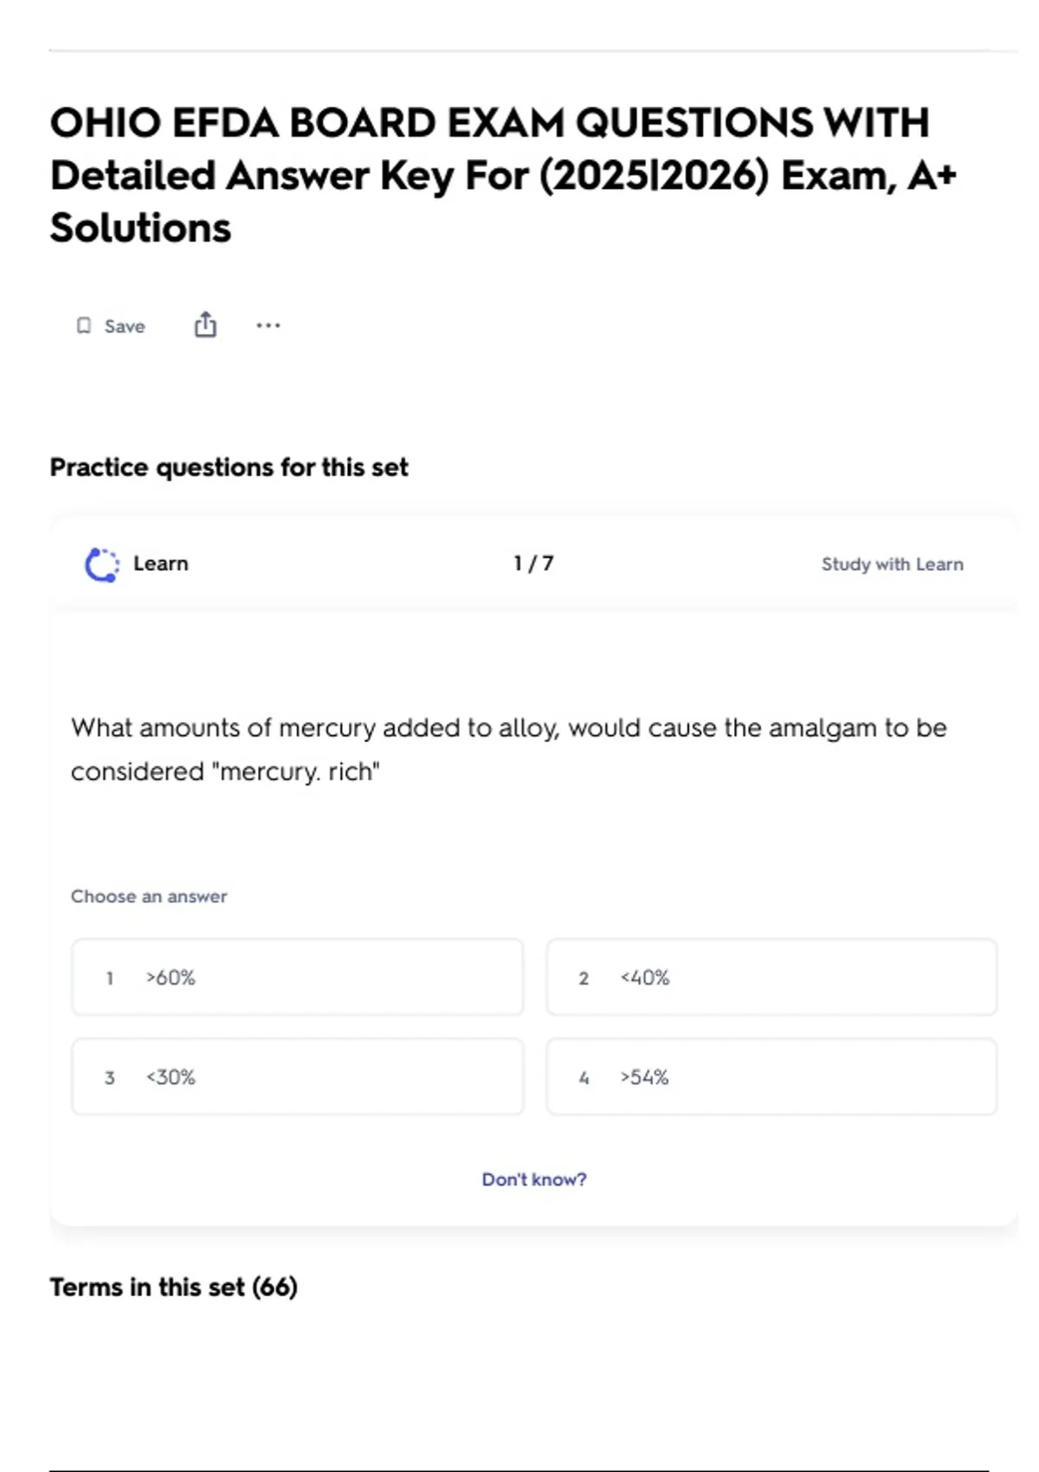Pick the <30% answer option
The height and width of the screenshot is (1472, 1039).
[297, 1077]
